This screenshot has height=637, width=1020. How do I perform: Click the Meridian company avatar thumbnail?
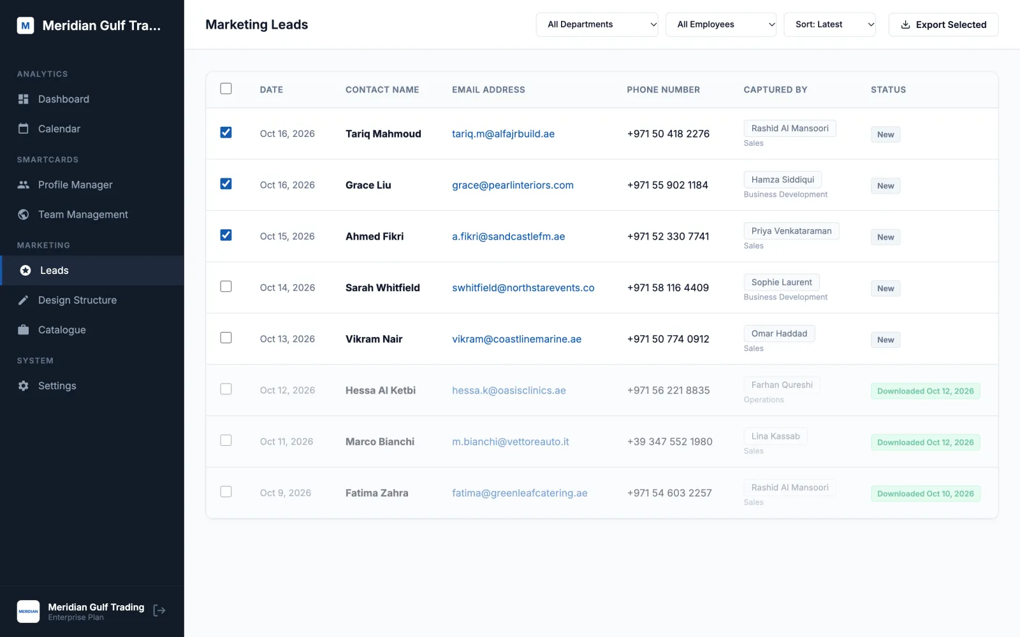point(28,612)
